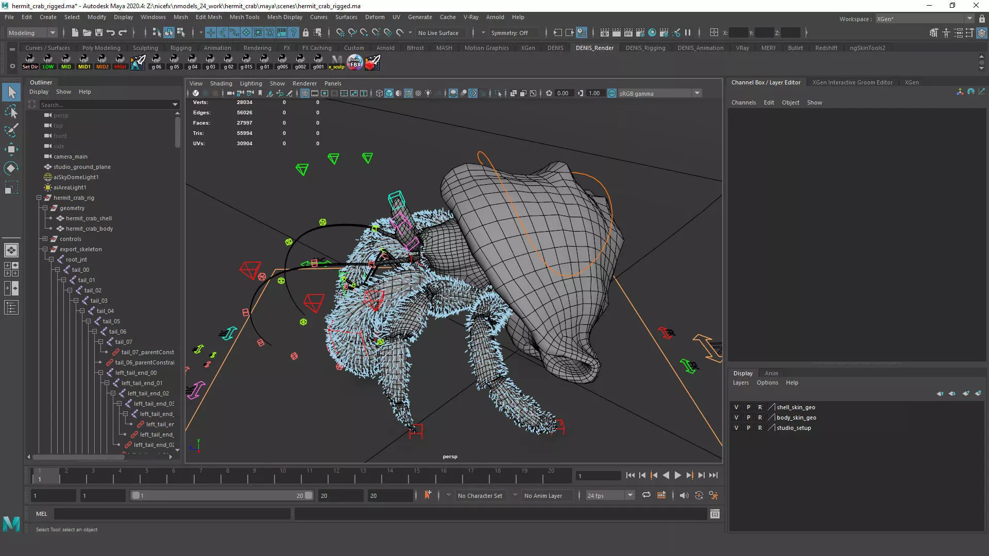989x556 pixels.
Task: Select the Move tool in toolbox
Action: click(11, 149)
